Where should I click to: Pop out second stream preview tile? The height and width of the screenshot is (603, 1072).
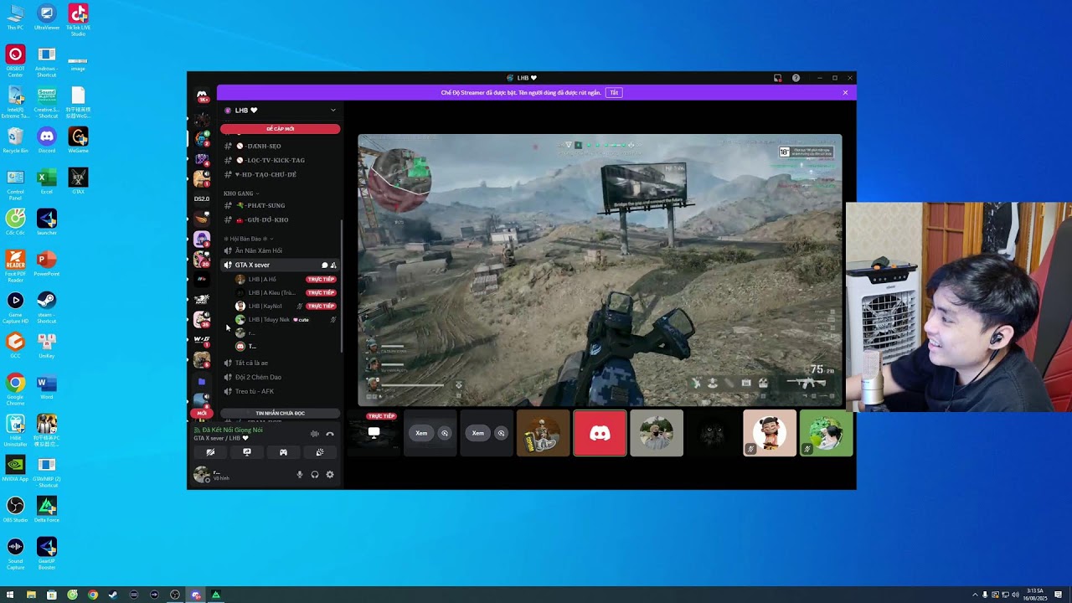[501, 433]
